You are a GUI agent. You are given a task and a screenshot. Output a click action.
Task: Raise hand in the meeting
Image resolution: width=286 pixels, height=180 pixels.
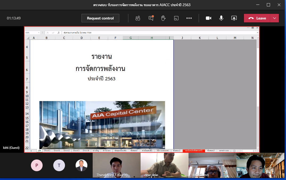tap(163, 18)
